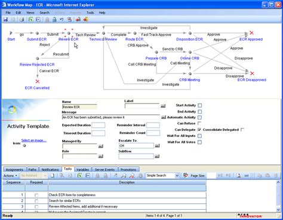This screenshot has width=283, height=220.
Task: Select the ECR Disapproved red X node
Action: coord(252,74)
